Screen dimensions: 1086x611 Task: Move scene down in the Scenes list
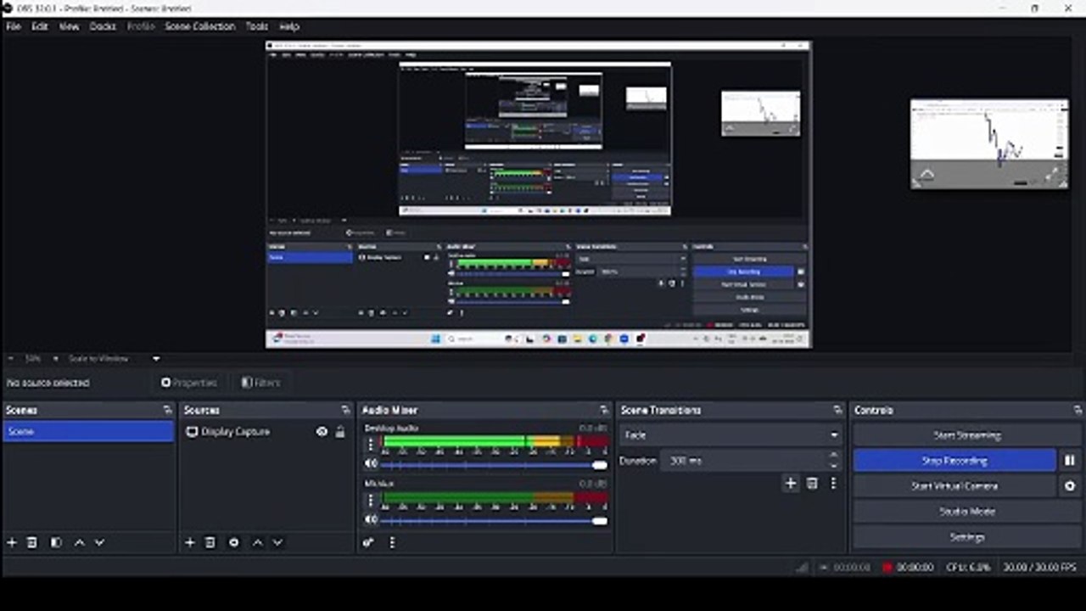point(99,542)
